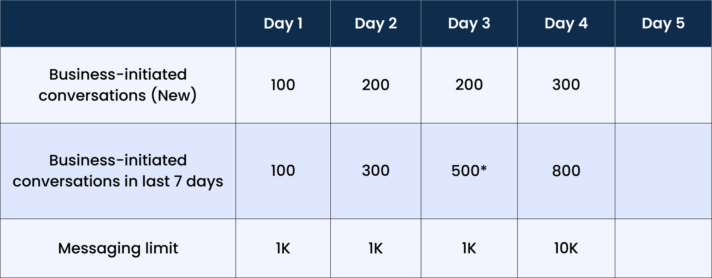Click the Day 5 column header
Viewport: 712px width, 278px height.
pos(663,24)
